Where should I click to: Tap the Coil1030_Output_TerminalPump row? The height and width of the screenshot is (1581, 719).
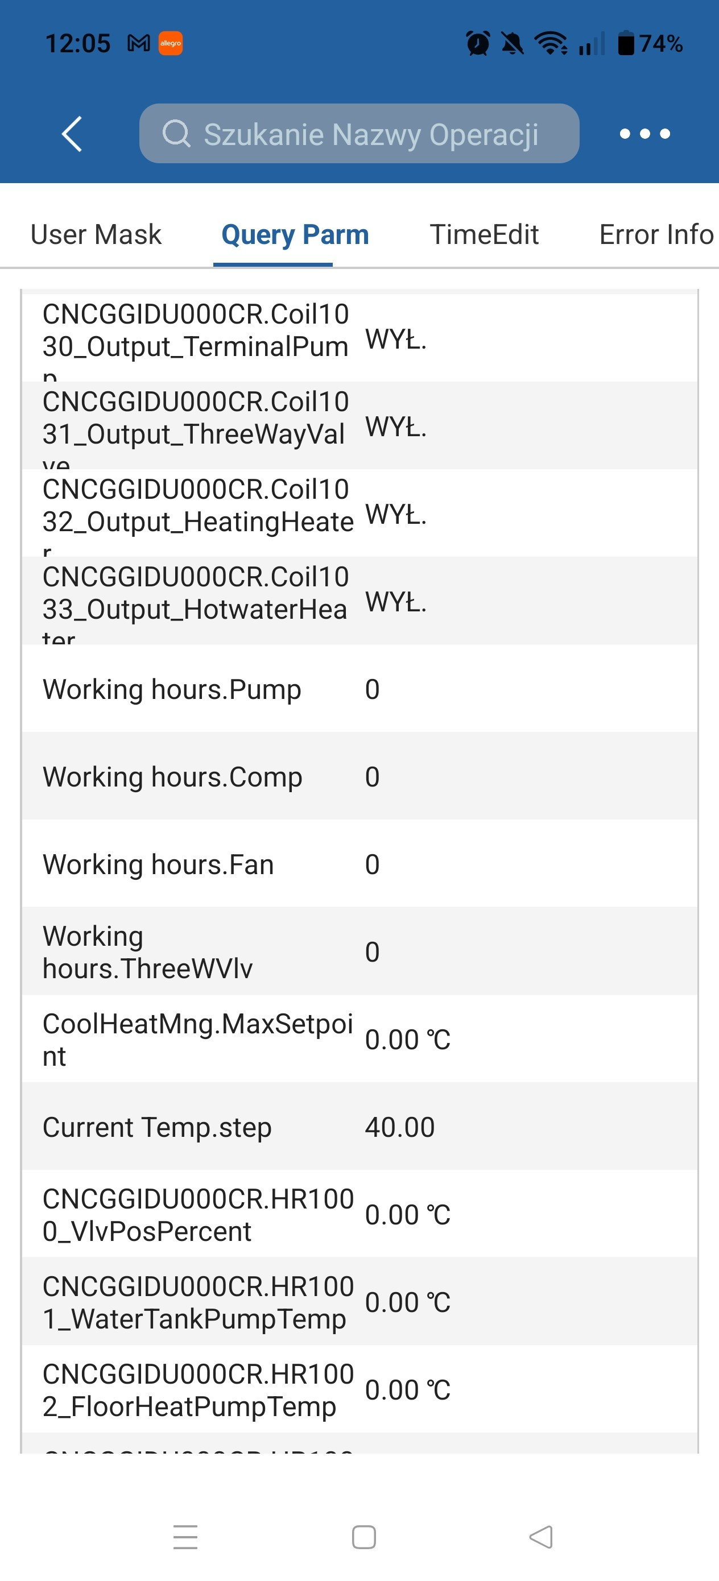tap(359, 338)
